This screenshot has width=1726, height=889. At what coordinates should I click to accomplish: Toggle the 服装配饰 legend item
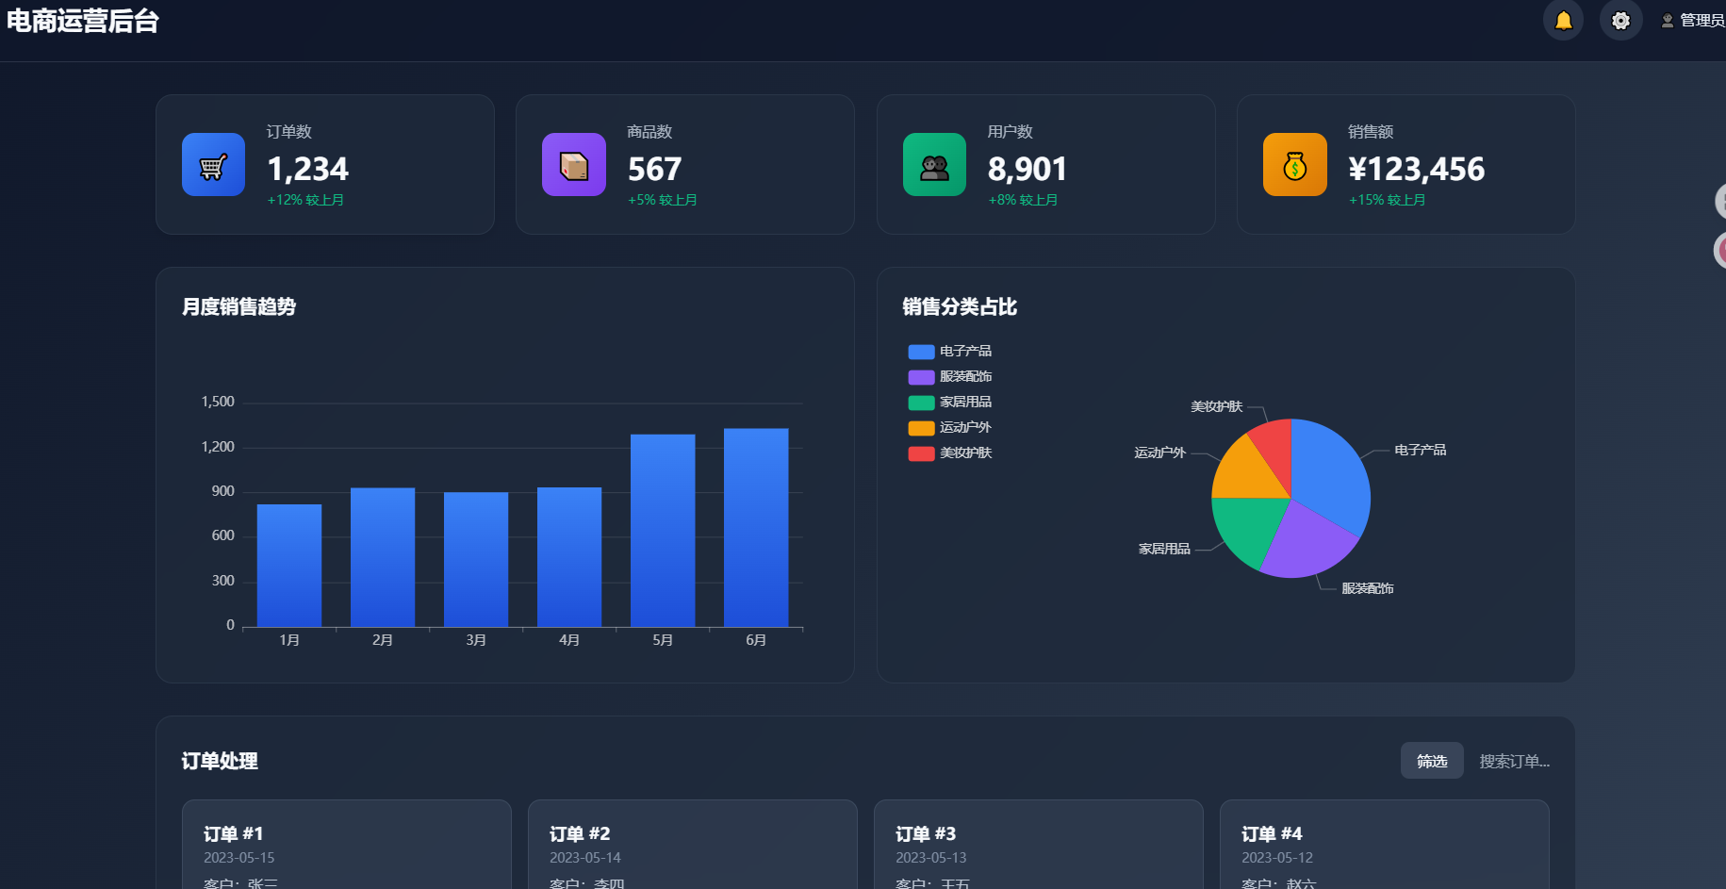949,377
